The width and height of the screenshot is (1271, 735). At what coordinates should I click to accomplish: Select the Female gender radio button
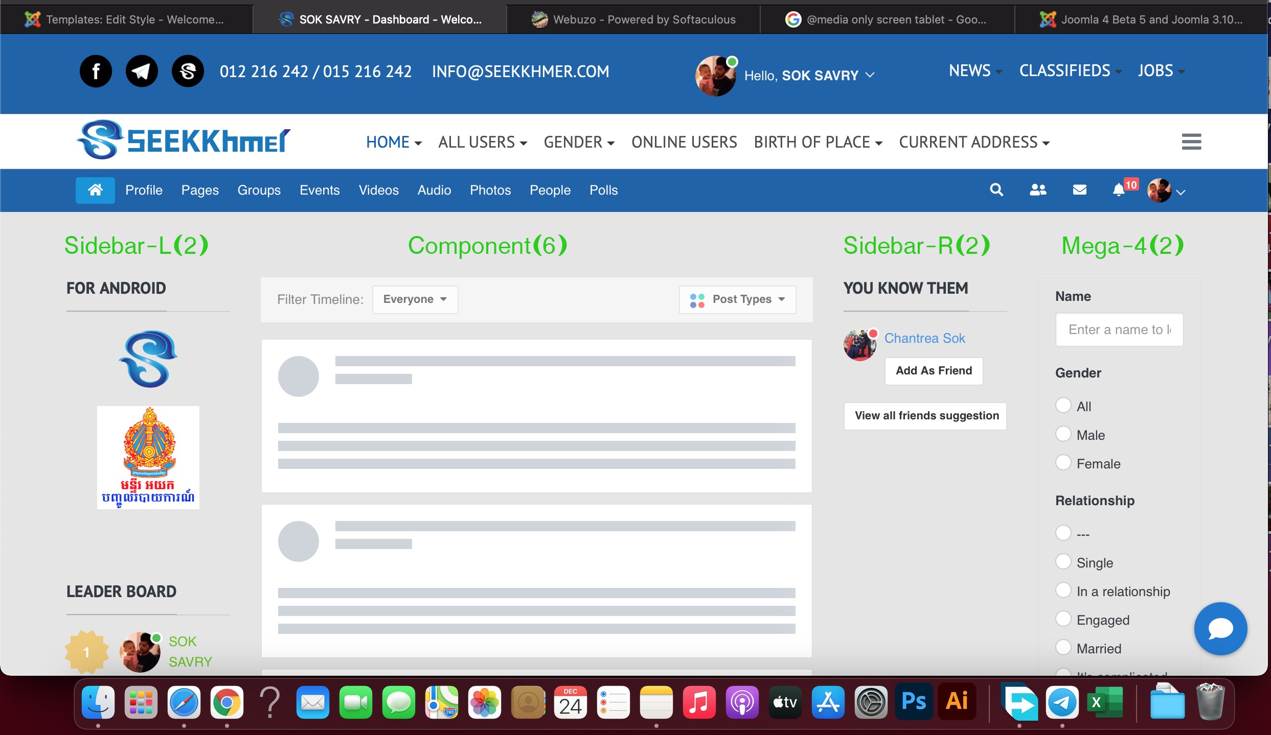(x=1063, y=463)
